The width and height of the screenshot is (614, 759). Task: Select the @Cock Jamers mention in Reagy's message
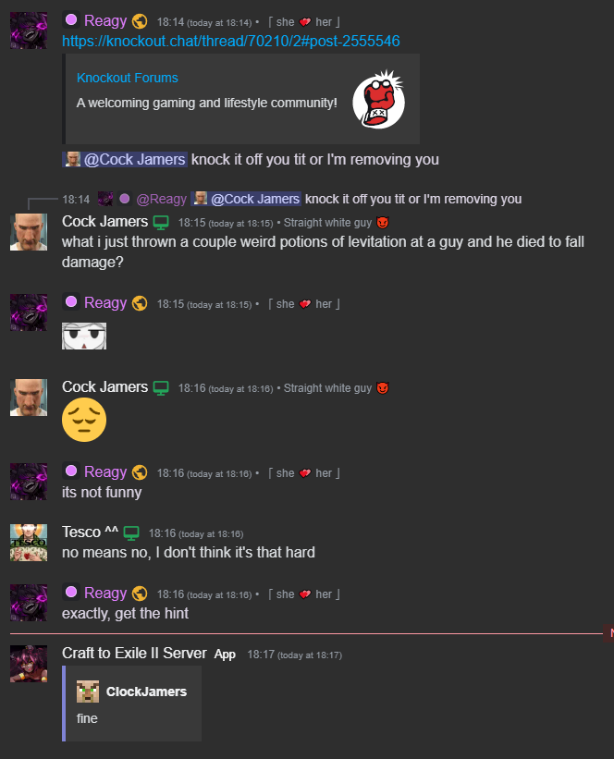coord(125,160)
